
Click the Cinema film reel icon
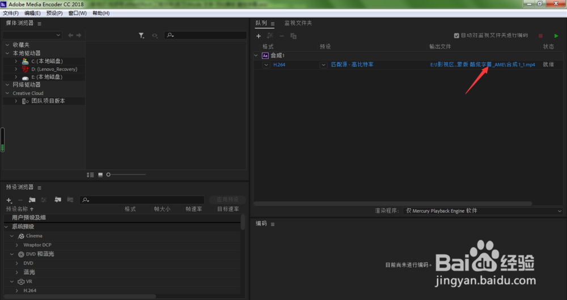(21, 236)
